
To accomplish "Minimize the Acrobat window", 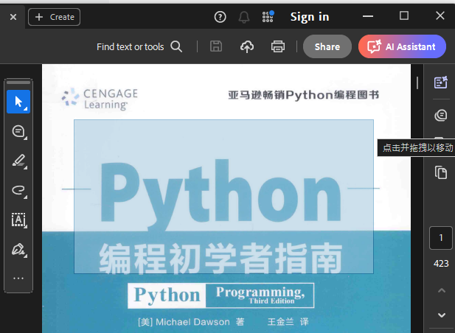I will click(368, 16).
